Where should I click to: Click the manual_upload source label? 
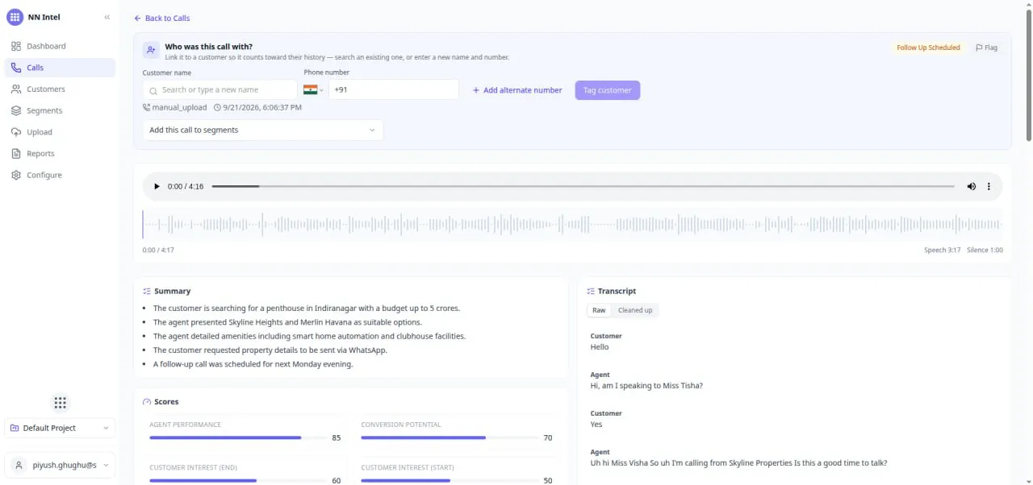(x=175, y=107)
